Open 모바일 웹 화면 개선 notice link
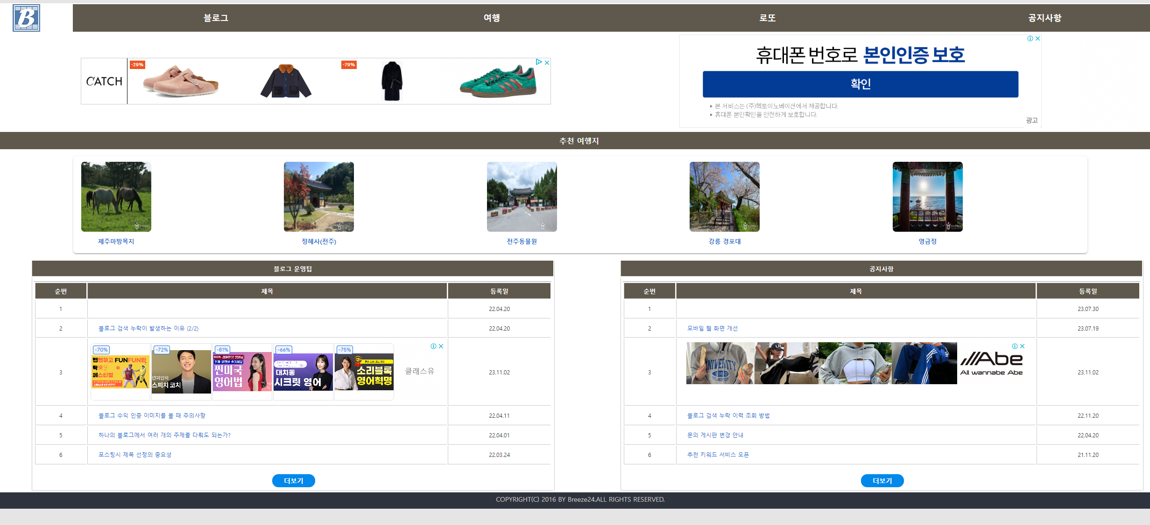Viewport: 1150px width, 525px height. point(712,328)
